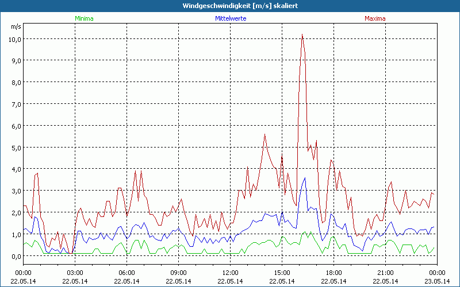The width and height of the screenshot is (460, 287).
Task: Click the chart title Windgeschwindigkeit skaliert
Action: (231, 5)
